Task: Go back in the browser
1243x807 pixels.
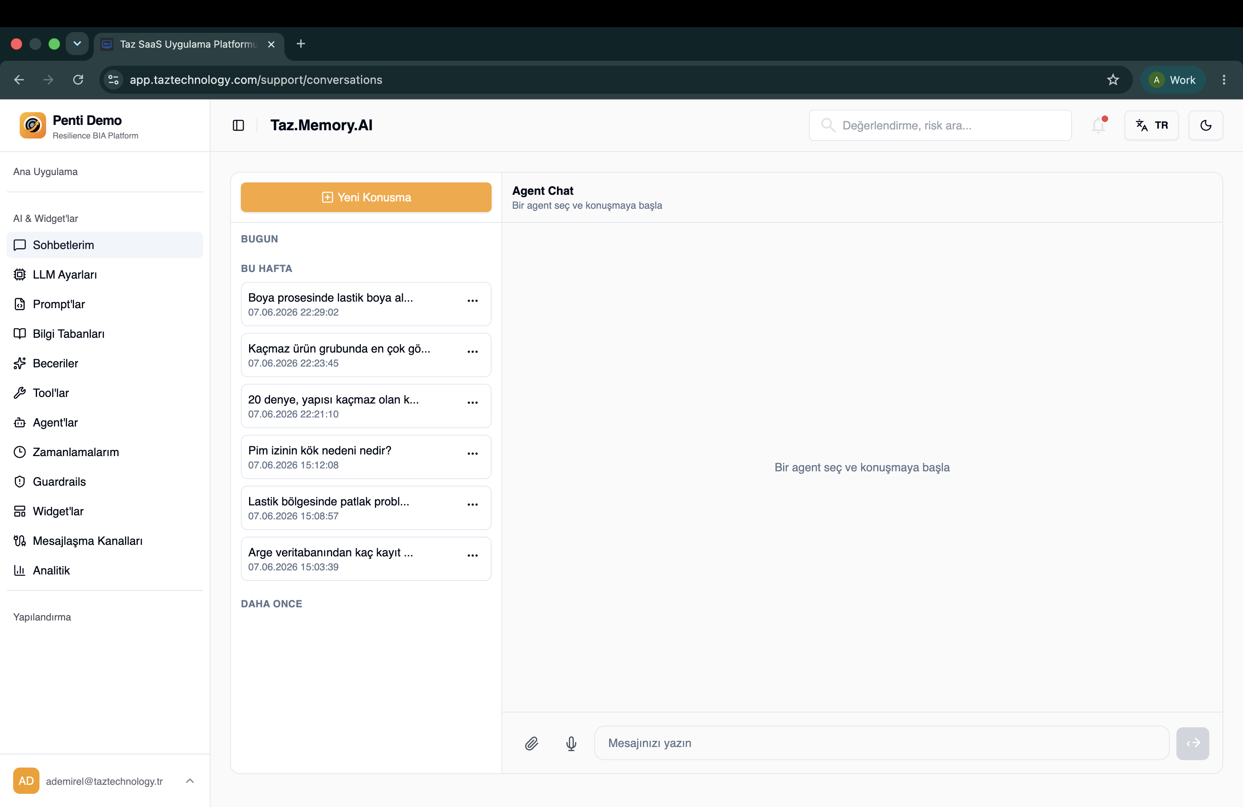Action: pyautogui.click(x=19, y=80)
